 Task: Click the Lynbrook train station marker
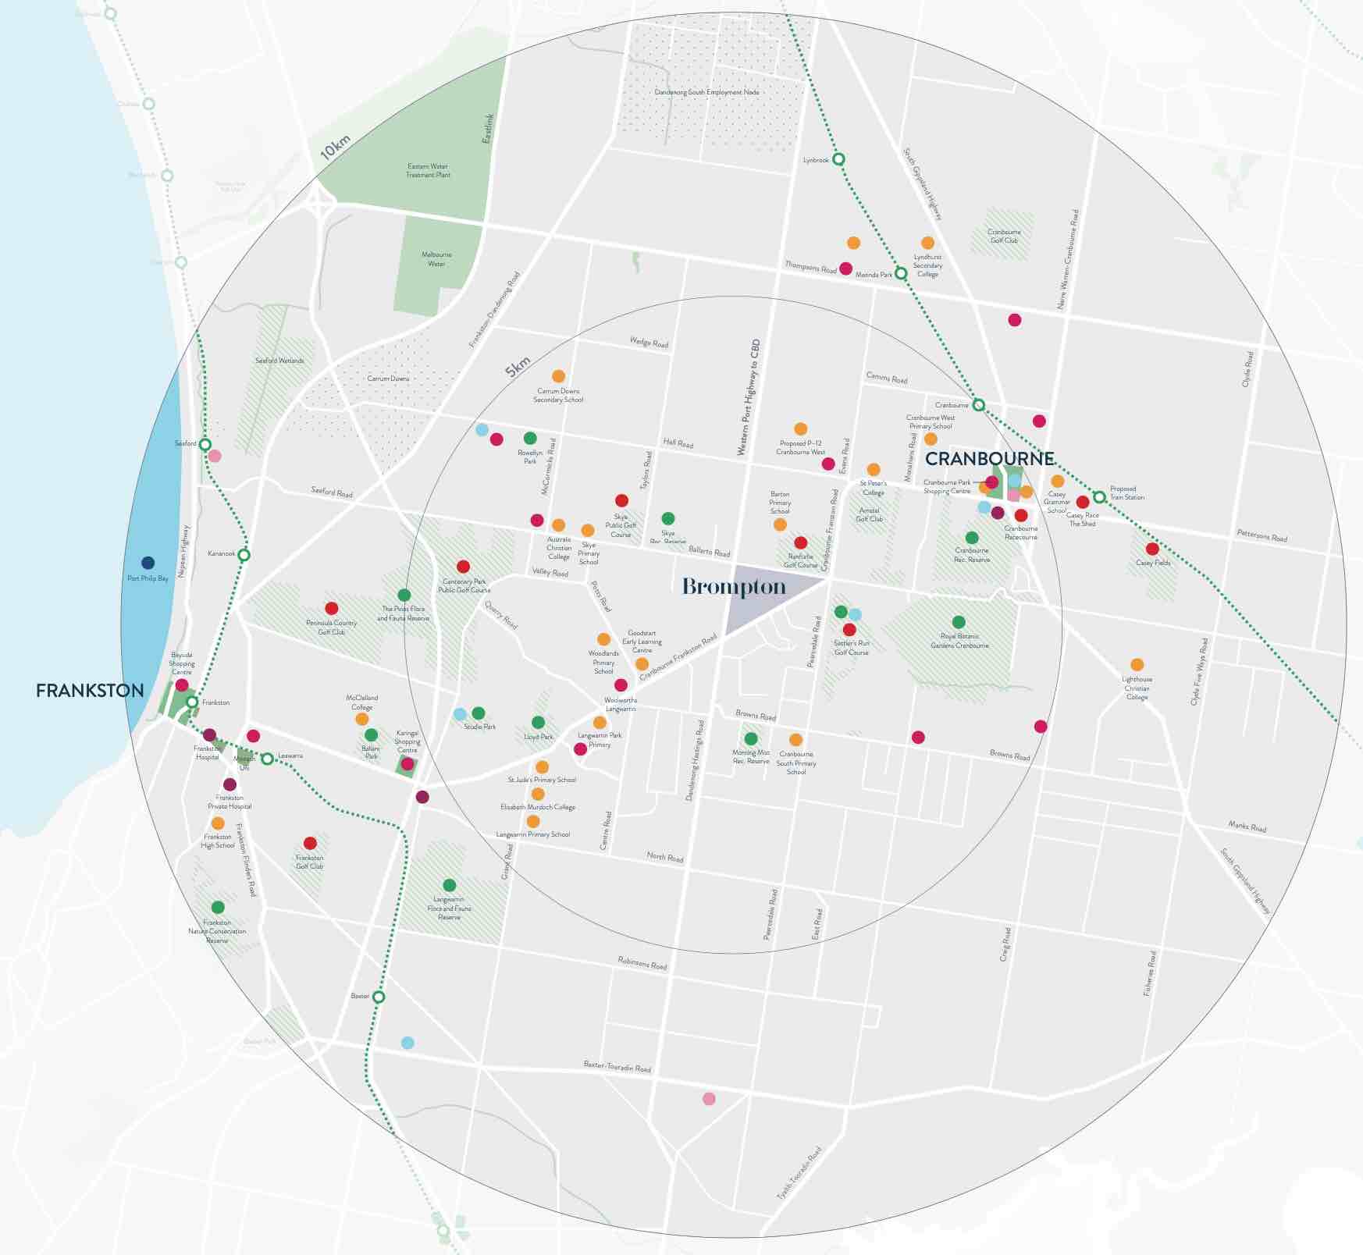[x=838, y=159]
